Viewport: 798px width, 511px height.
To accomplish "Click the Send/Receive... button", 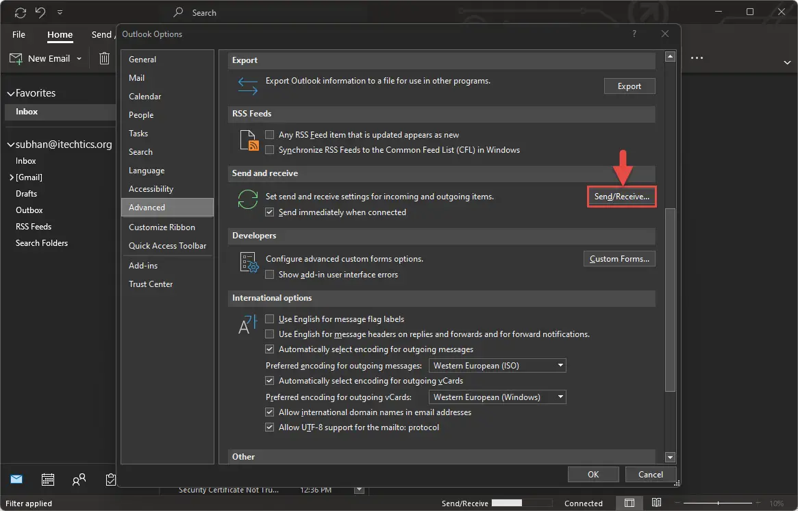I will tap(622, 197).
